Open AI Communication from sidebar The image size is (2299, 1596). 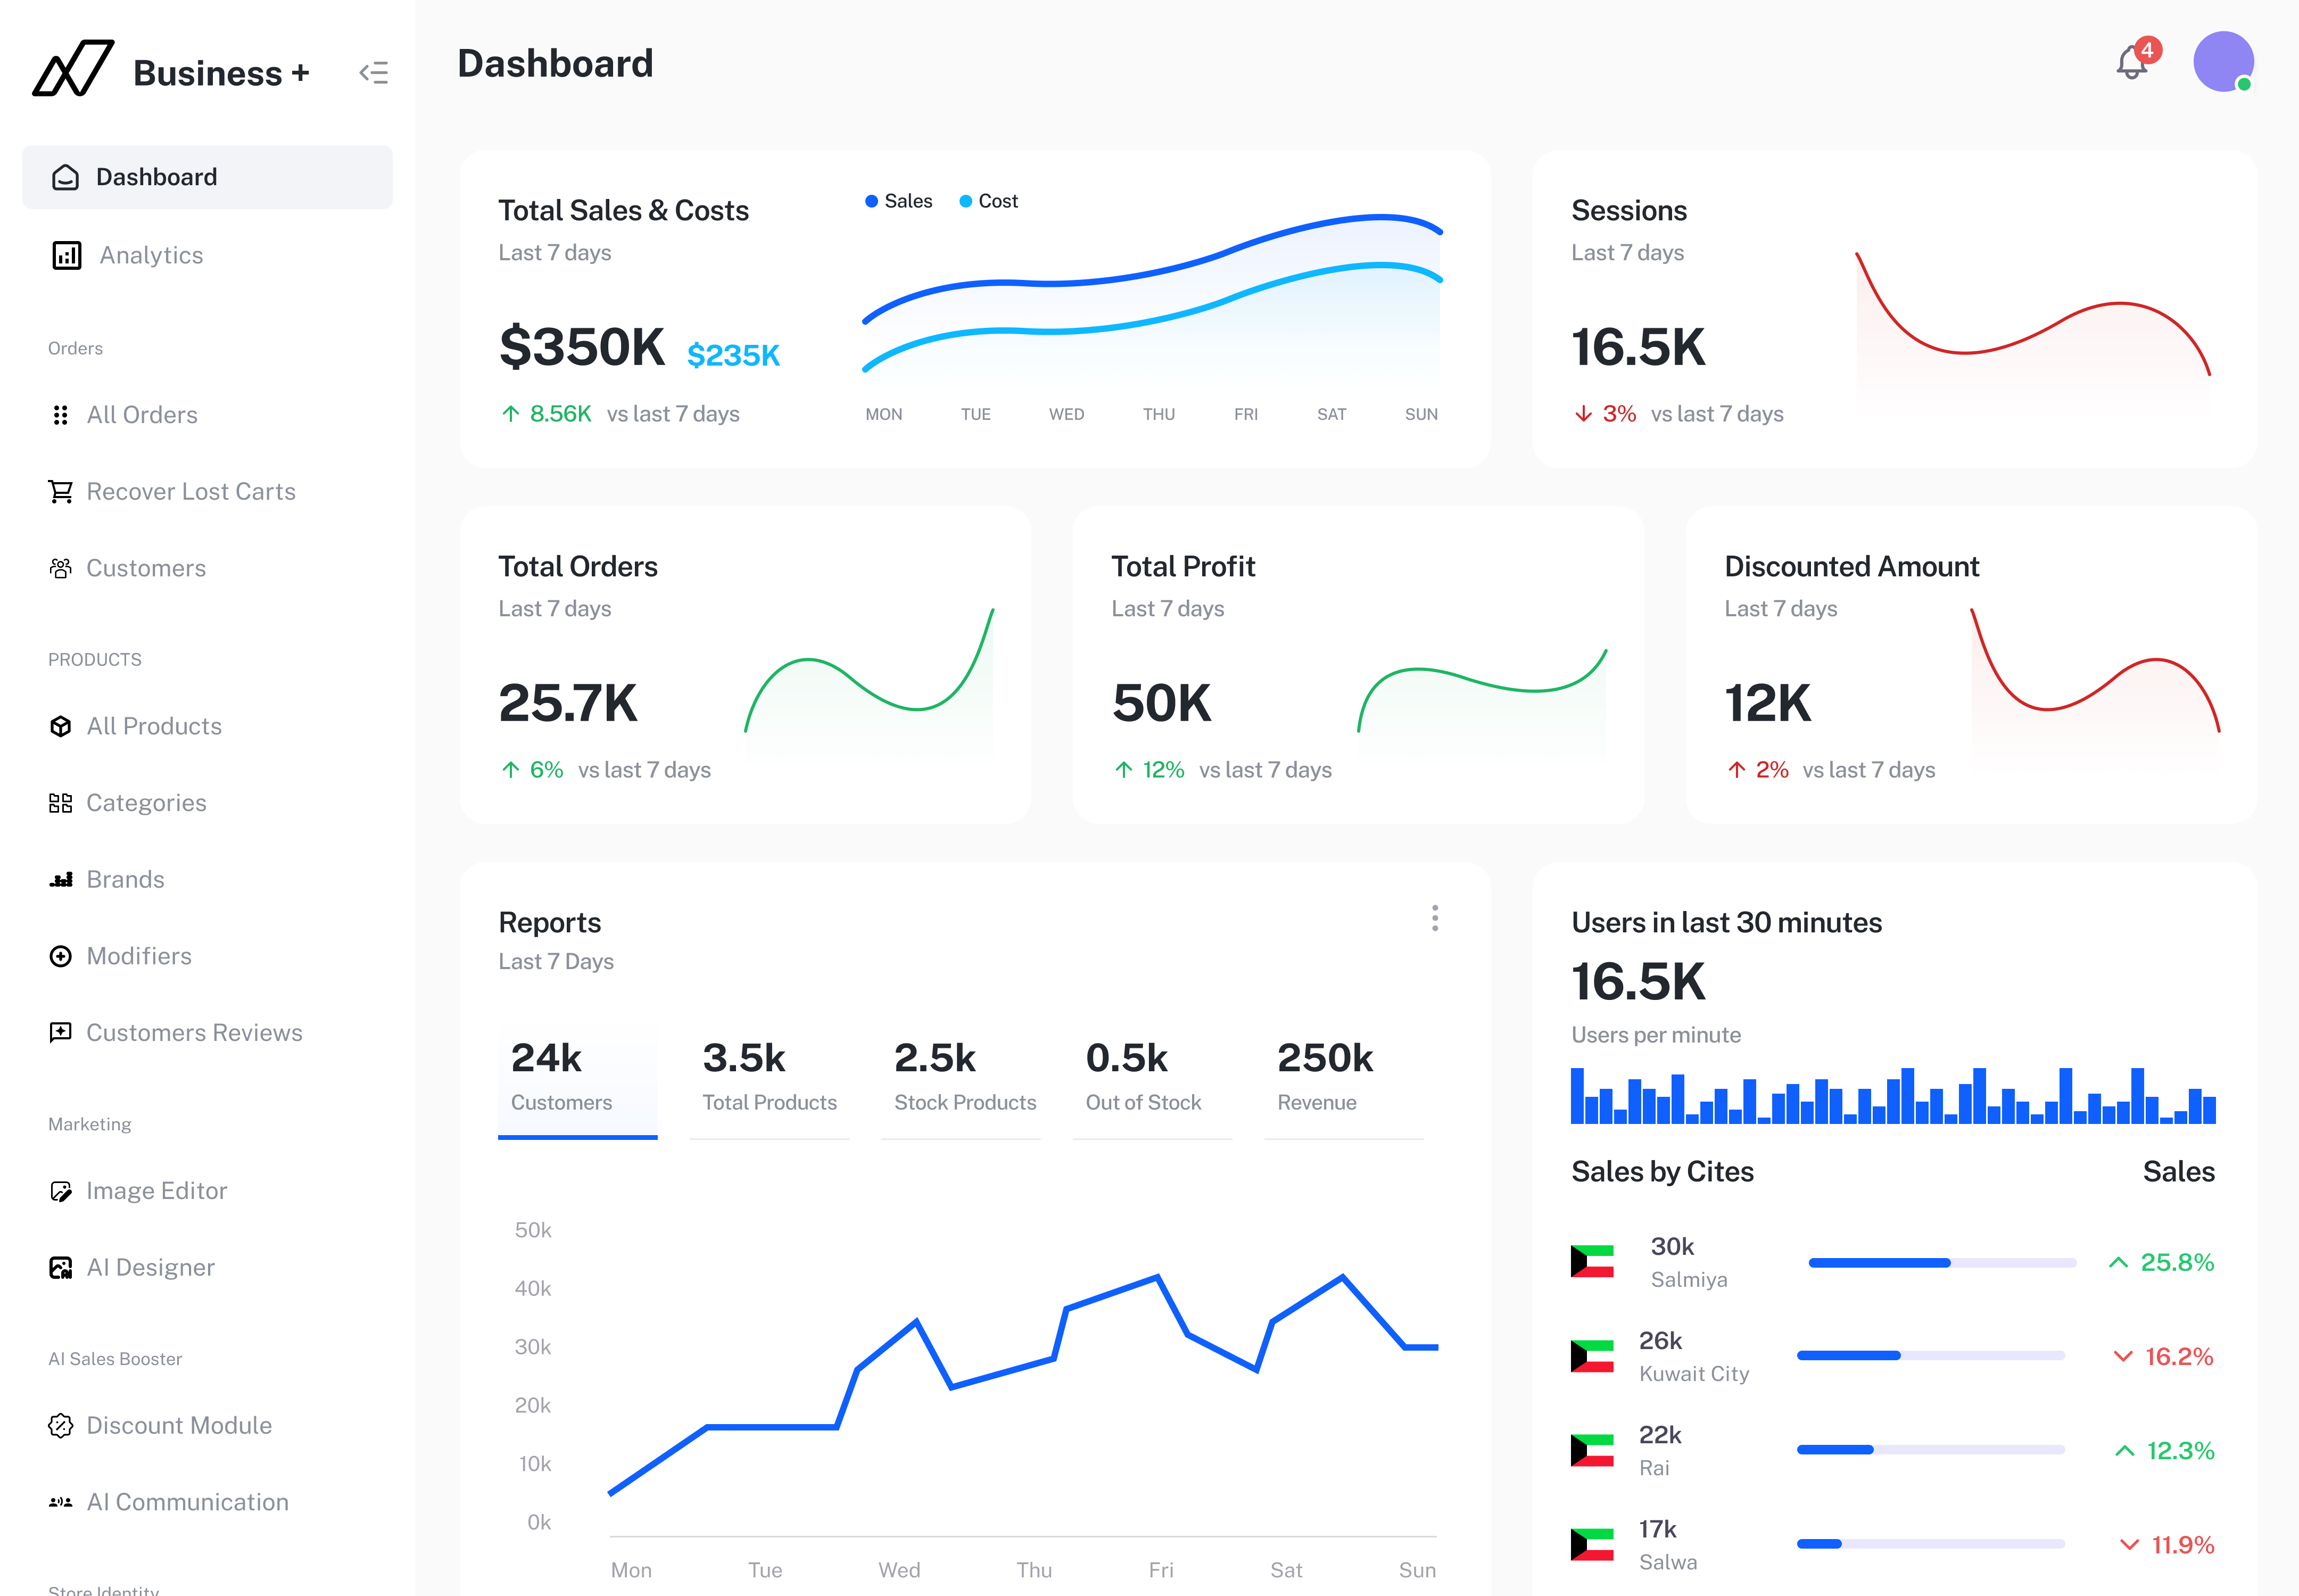pyautogui.click(x=187, y=1501)
